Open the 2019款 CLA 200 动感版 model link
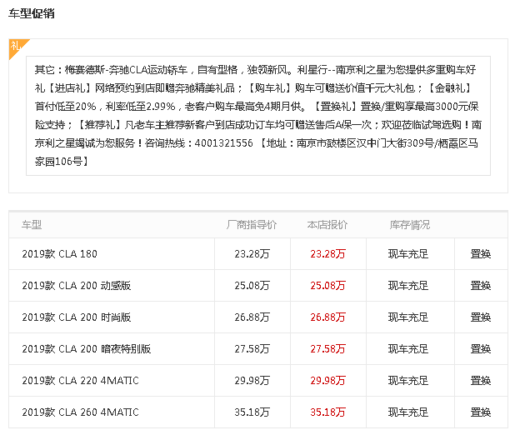Viewport: 530px width, 440px height. point(77,286)
